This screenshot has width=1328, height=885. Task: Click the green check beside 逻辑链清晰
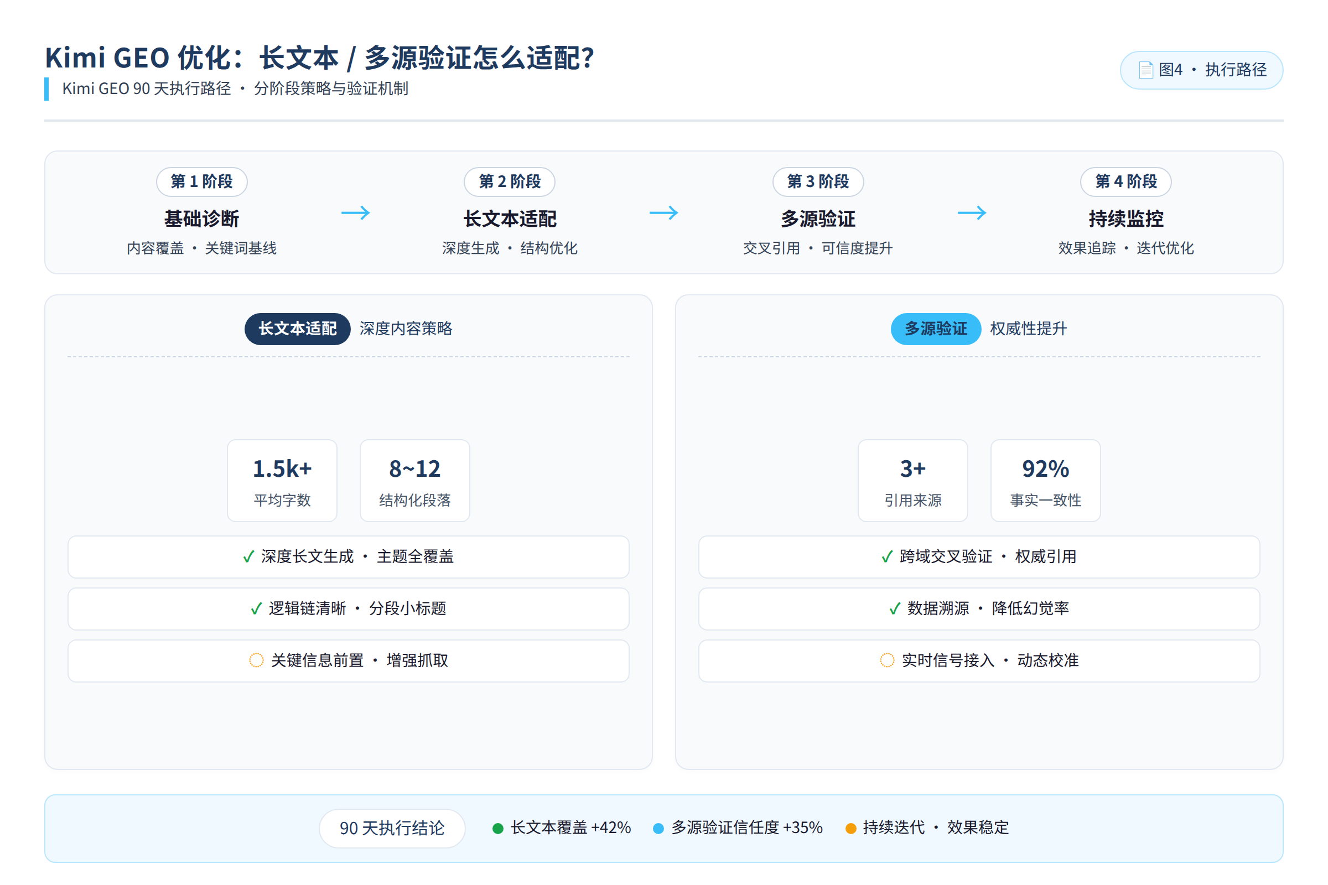[x=256, y=609]
